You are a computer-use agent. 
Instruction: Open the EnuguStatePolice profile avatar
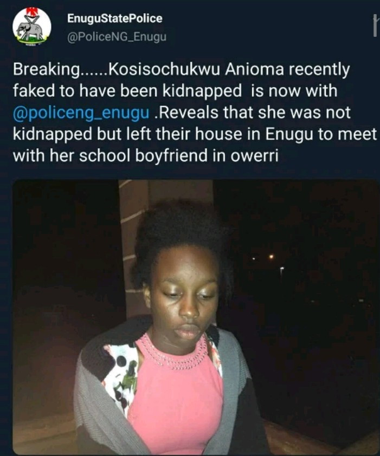(x=32, y=27)
